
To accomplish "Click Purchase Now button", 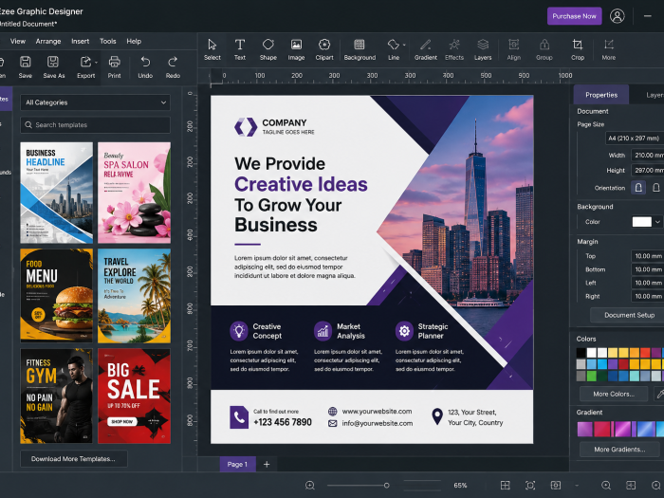I will (574, 16).
